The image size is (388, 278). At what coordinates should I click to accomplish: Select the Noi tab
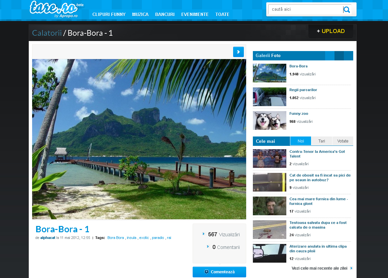(x=300, y=141)
